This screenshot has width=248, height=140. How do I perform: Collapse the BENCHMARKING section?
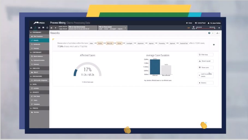(39, 76)
